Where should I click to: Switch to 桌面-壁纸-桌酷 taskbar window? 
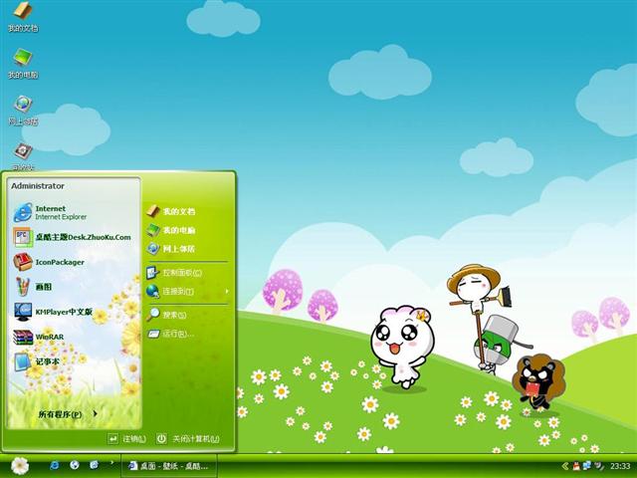169,466
